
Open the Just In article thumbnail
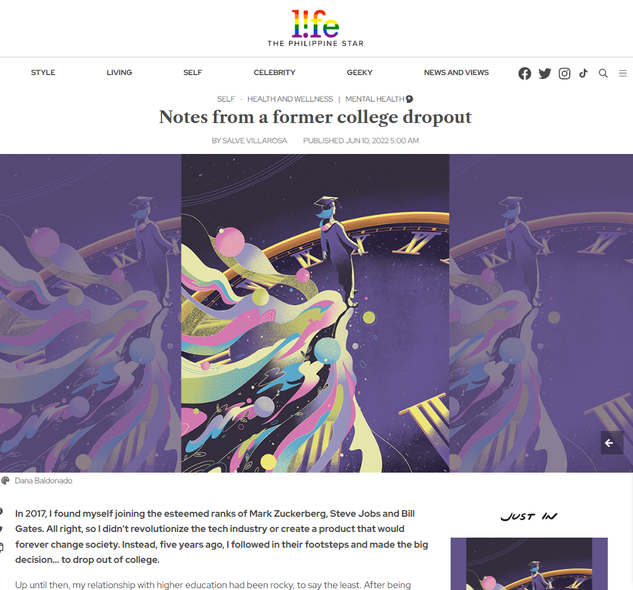[x=529, y=563]
